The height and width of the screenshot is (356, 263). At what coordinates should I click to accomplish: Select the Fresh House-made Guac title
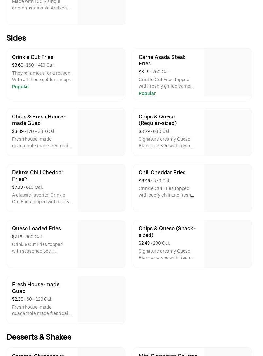point(36,288)
